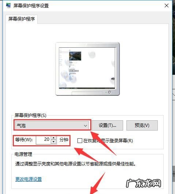Open 设置(T)... for the screen saver
The width and height of the screenshot is (175, 194).
[x=107, y=125]
